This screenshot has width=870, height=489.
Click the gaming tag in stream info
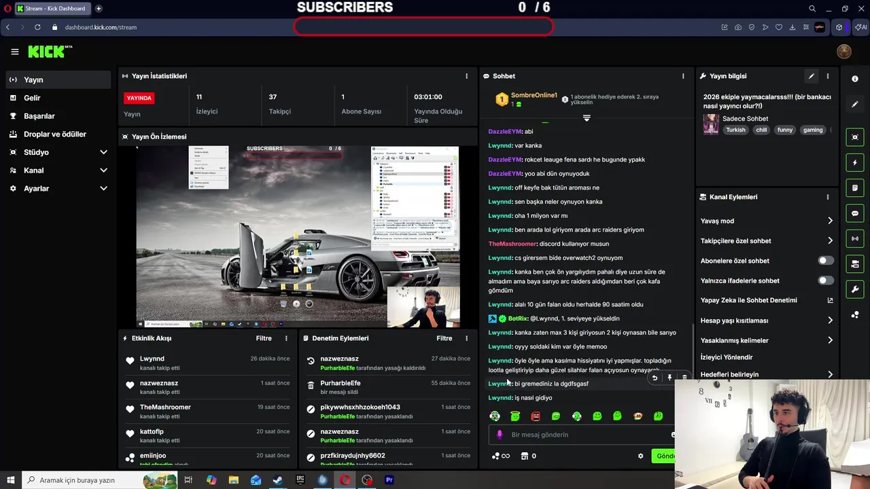click(x=813, y=130)
